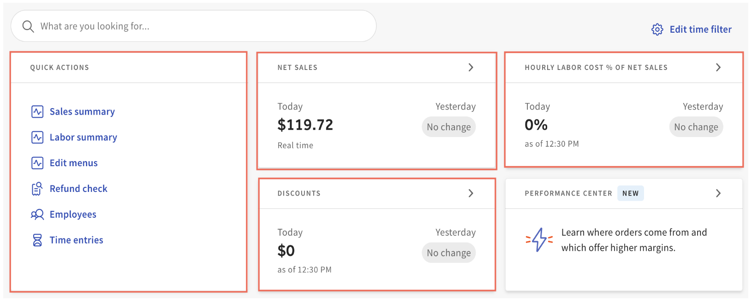This screenshot has height=301, width=752.
Task: Click the Time entries hourglass icon
Action: pyautogui.click(x=37, y=240)
